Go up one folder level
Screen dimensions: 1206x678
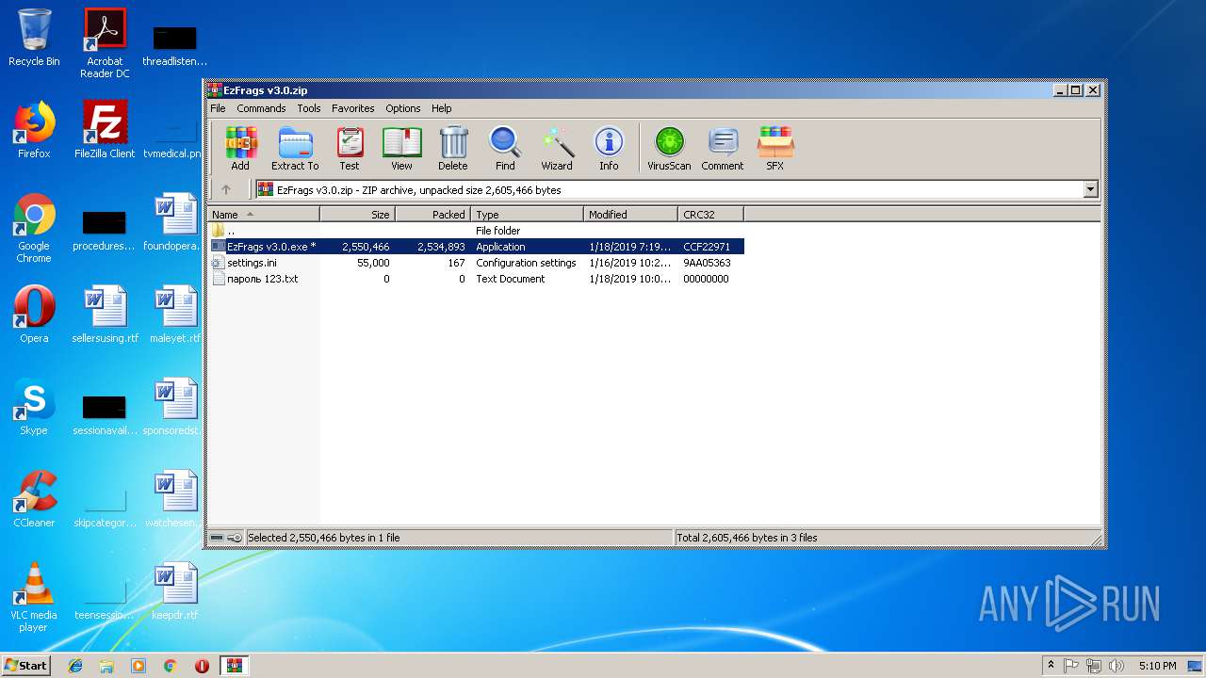pos(226,189)
